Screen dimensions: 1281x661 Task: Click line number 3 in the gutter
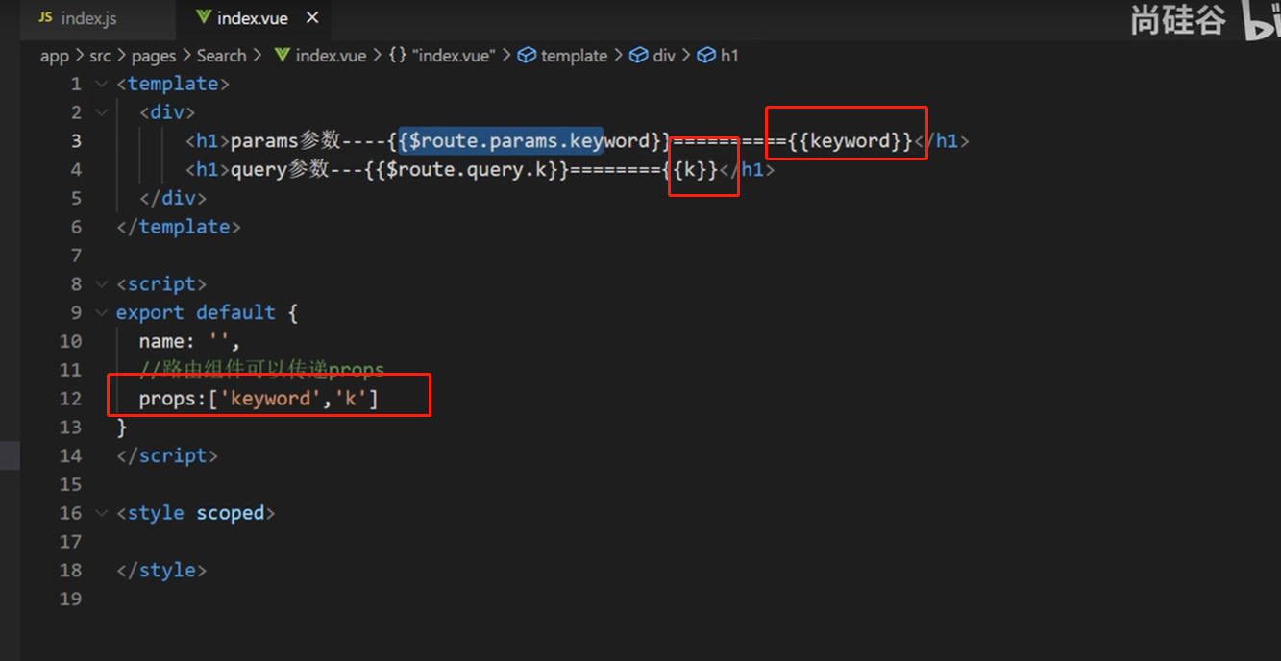click(x=76, y=141)
